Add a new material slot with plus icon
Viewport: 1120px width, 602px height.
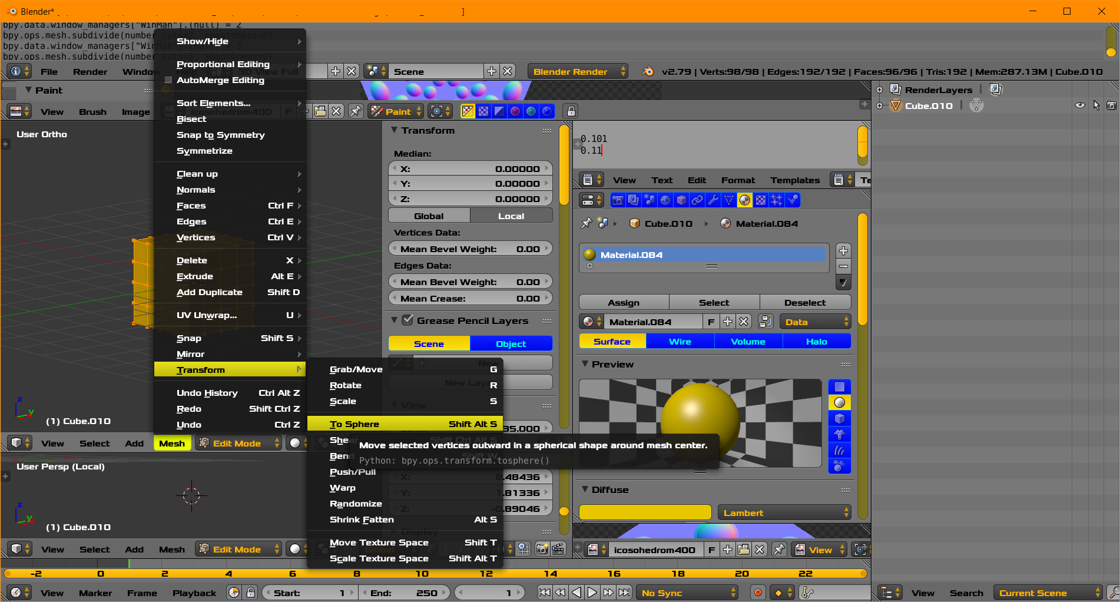click(x=843, y=250)
